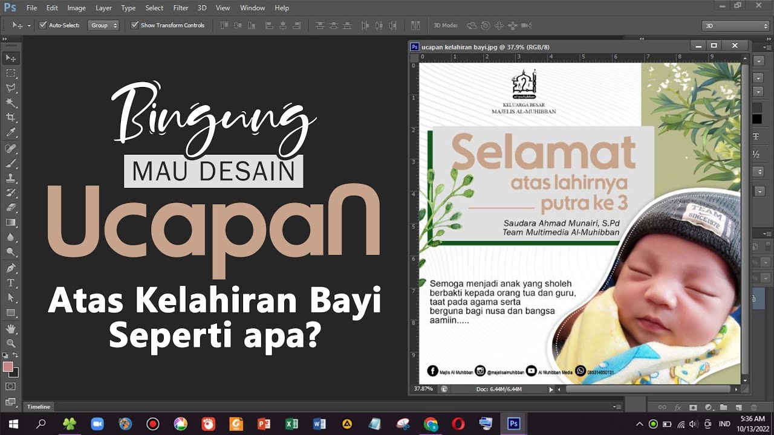Open the Select menu
The height and width of the screenshot is (435, 774).
(154, 8)
